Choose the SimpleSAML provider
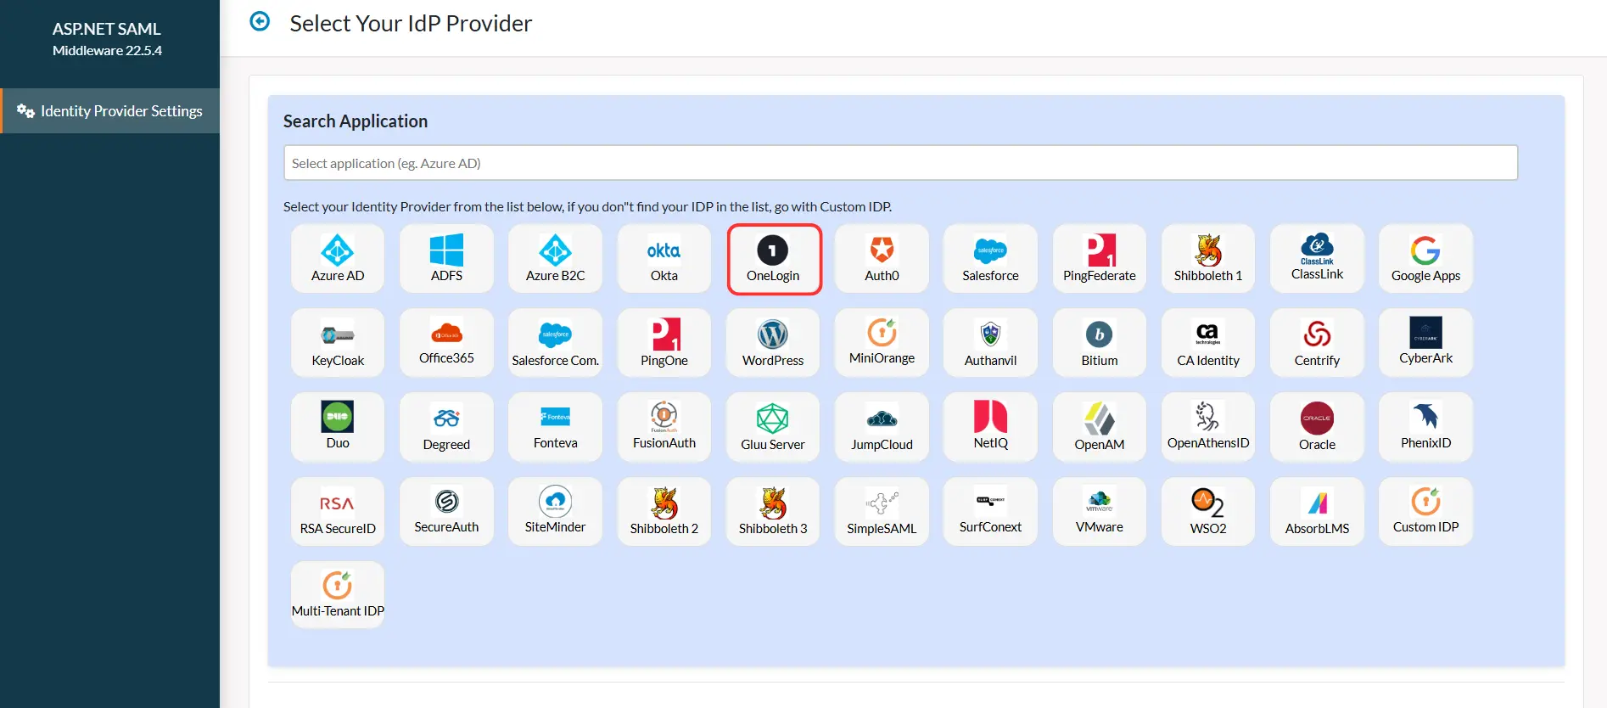 pyautogui.click(x=882, y=511)
